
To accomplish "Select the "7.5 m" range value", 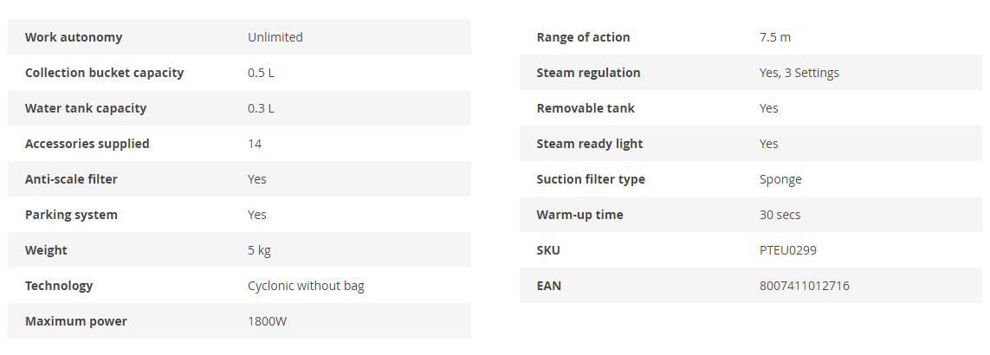I will (x=774, y=37).
